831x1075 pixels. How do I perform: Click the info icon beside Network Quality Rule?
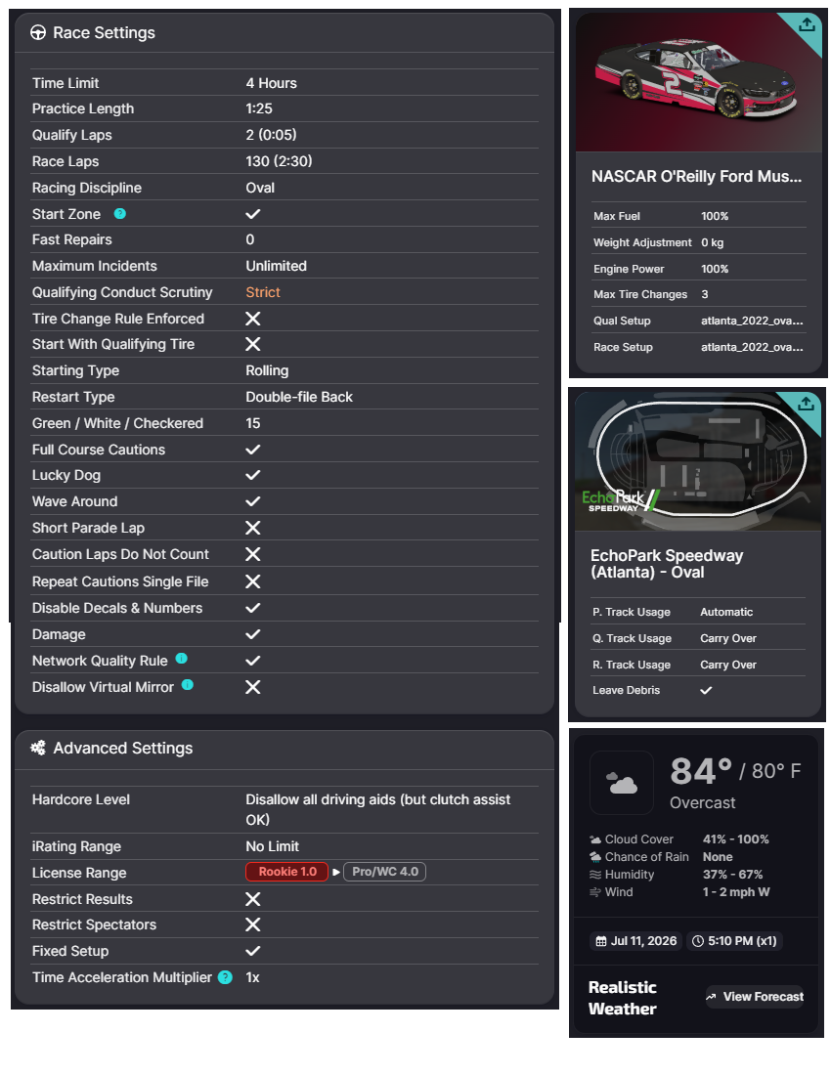pos(182,658)
